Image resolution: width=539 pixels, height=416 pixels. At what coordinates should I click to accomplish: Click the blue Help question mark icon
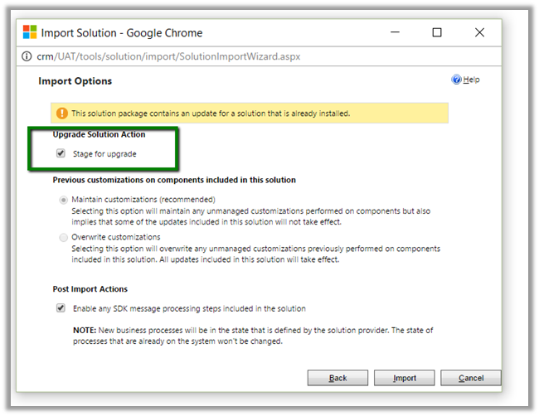click(x=456, y=80)
